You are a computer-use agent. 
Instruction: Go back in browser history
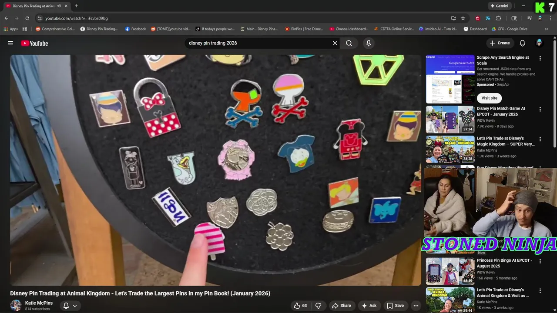tap(6, 18)
